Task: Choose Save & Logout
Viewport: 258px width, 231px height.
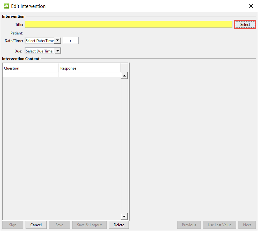Action: pyautogui.click(x=89, y=225)
